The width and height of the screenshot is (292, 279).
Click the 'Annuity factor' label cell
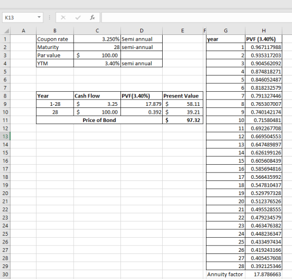(226, 274)
